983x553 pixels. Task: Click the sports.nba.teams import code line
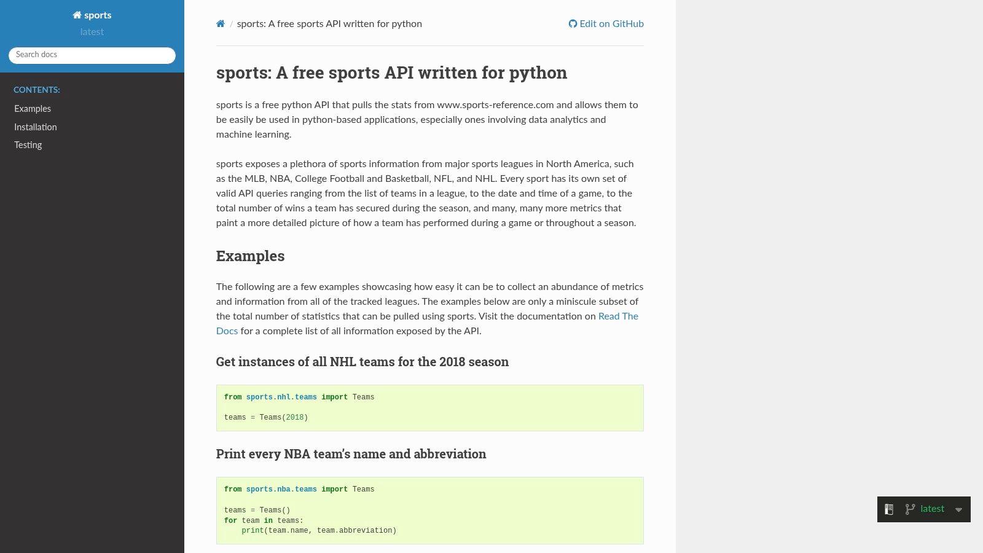[299, 490]
